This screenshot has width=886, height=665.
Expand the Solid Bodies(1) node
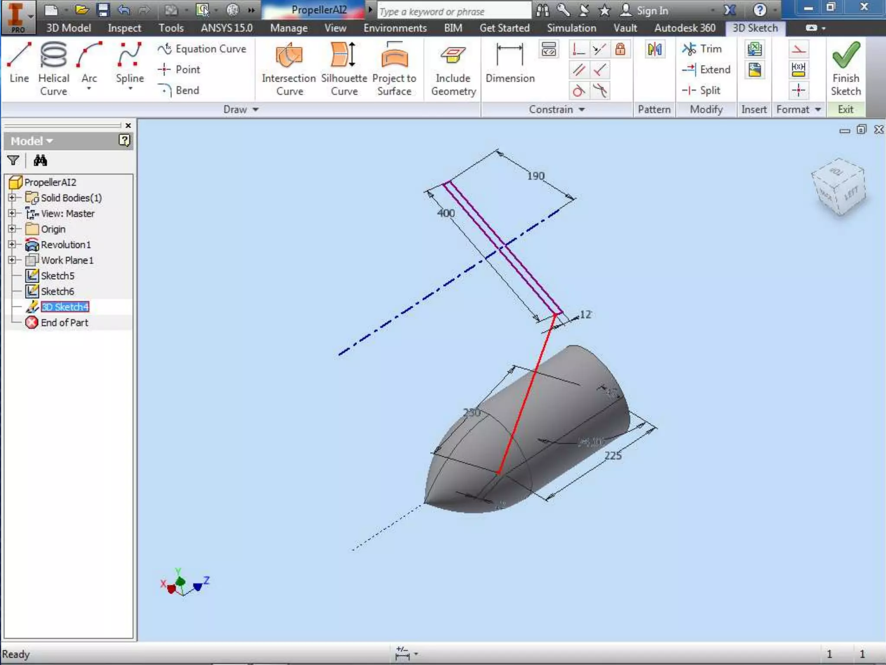coord(12,198)
